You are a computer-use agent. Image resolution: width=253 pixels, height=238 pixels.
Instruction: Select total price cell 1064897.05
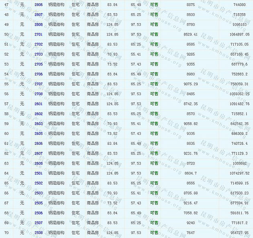(x=236, y=34)
